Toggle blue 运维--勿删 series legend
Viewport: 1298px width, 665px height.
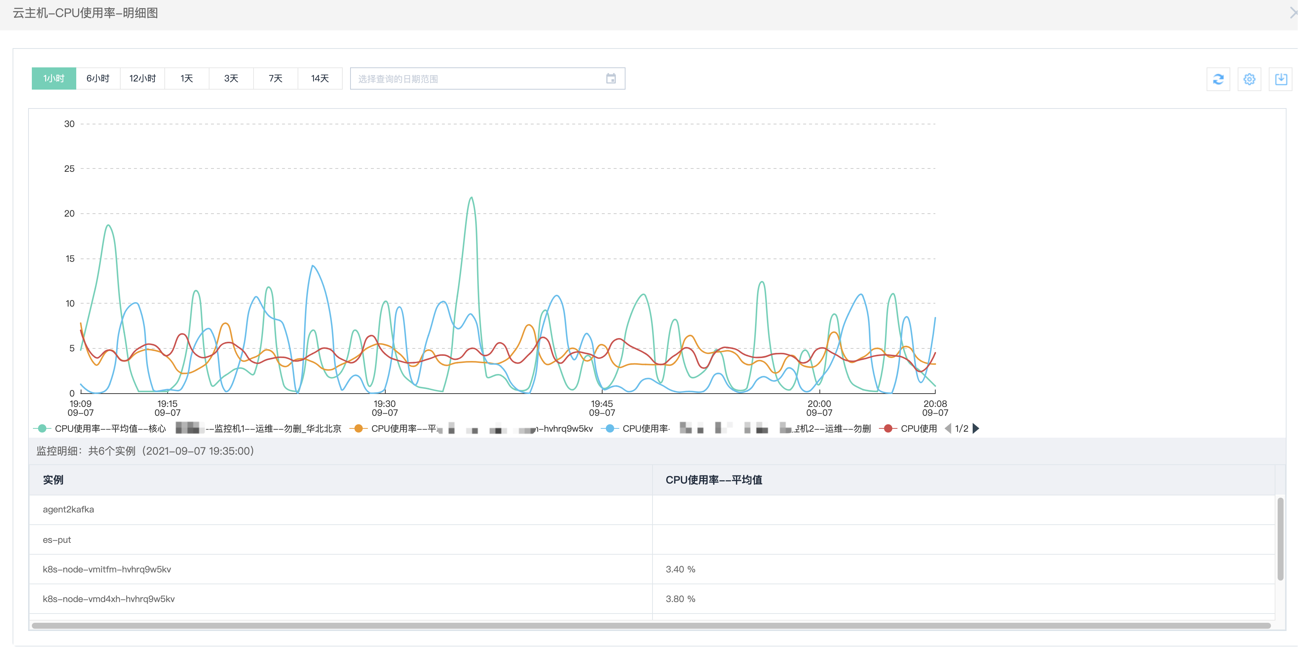coord(610,428)
